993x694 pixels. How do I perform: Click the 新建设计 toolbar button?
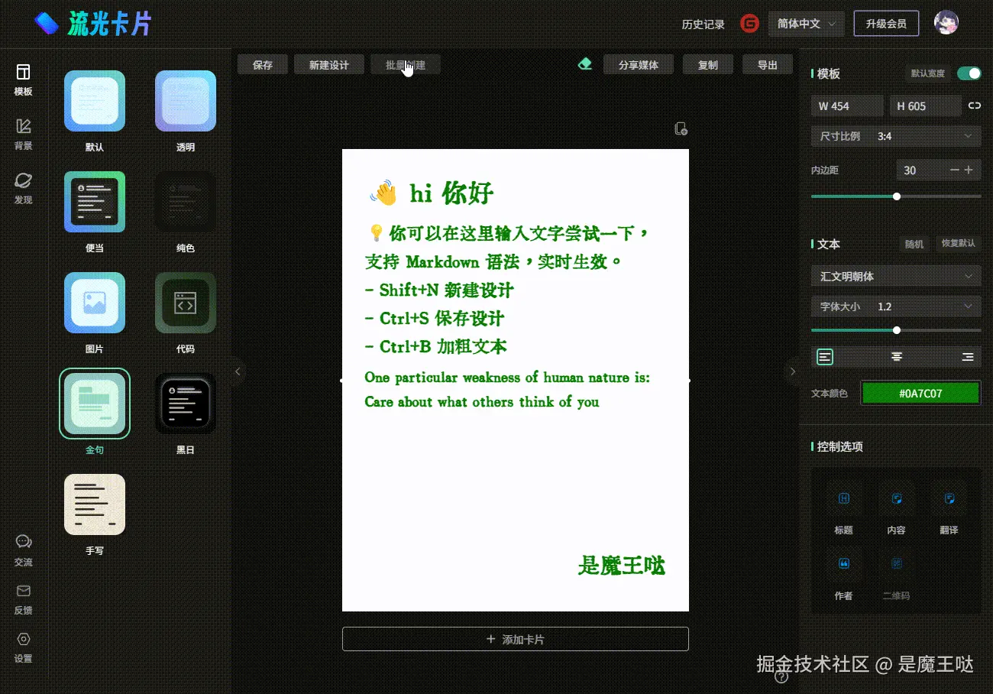pyautogui.click(x=329, y=65)
